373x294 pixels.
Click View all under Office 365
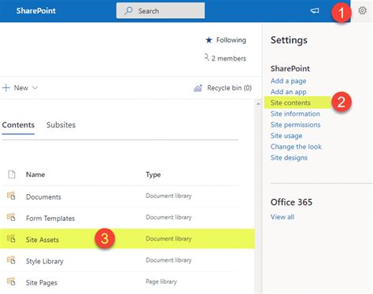(x=283, y=217)
